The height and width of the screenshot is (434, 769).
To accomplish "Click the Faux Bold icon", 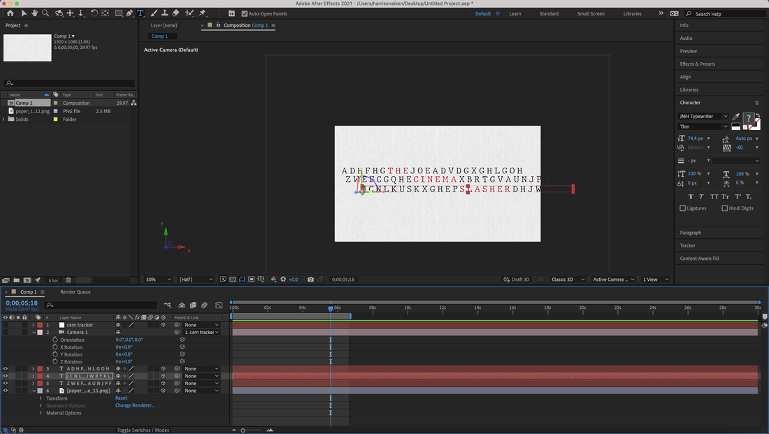I will tap(691, 196).
